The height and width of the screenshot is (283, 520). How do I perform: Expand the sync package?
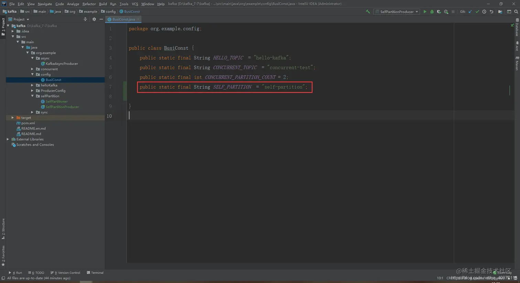point(32,112)
